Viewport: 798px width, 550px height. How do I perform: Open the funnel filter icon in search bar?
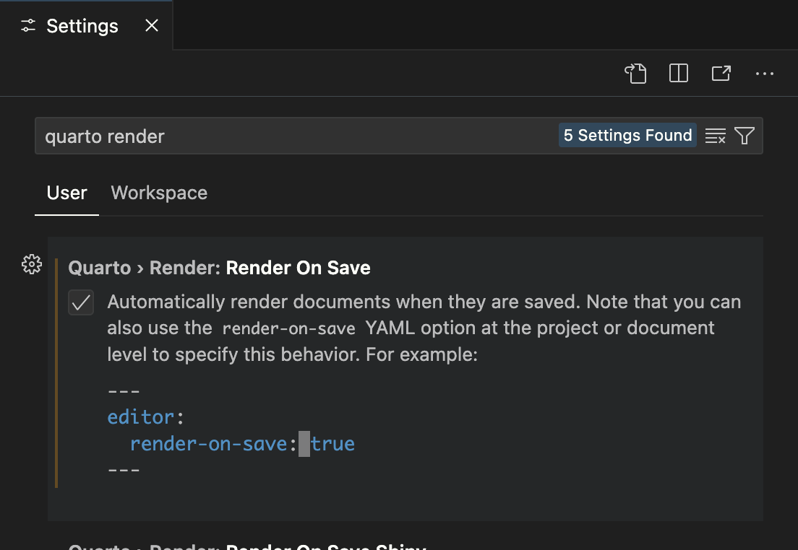(x=745, y=135)
